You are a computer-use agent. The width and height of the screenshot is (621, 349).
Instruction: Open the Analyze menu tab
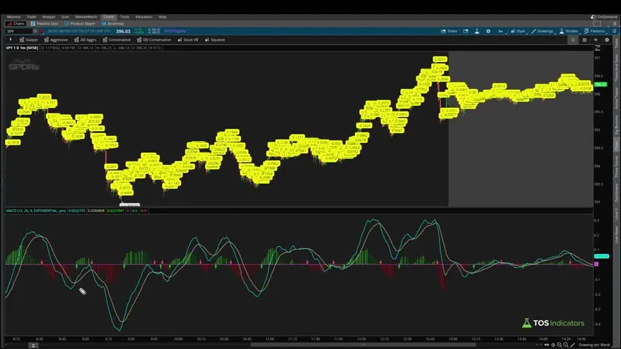[x=49, y=17]
